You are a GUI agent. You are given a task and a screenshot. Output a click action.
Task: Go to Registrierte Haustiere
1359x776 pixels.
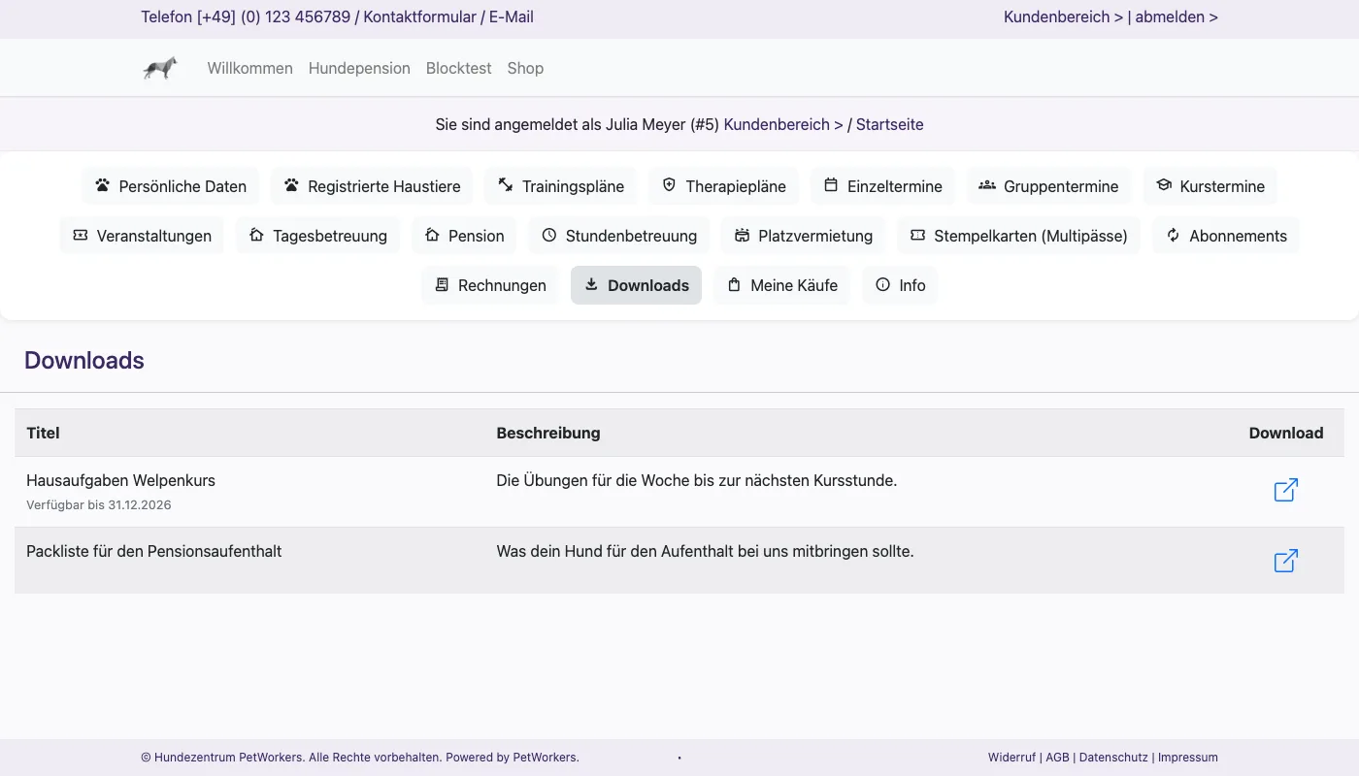coord(372,186)
